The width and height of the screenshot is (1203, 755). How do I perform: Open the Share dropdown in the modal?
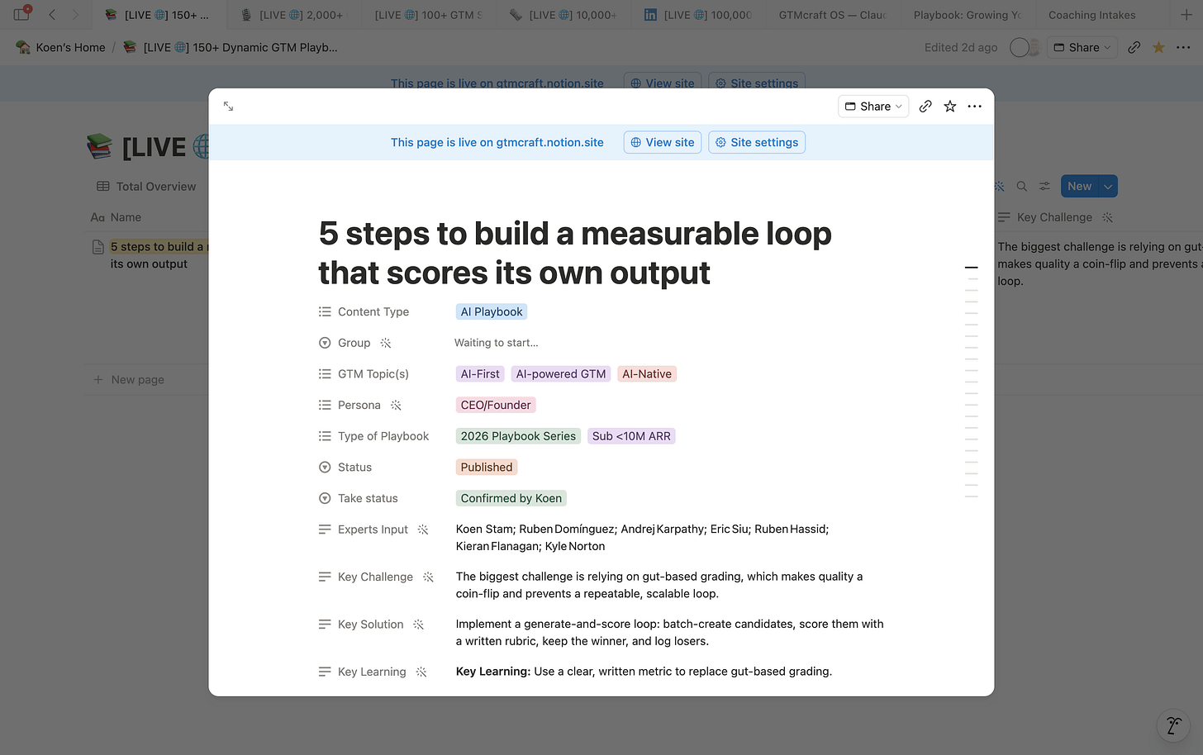(x=873, y=107)
